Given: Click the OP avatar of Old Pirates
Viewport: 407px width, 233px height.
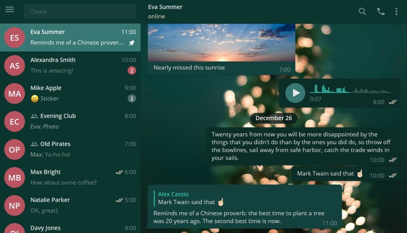Looking at the screenshot, I should (x=14, y=150).
